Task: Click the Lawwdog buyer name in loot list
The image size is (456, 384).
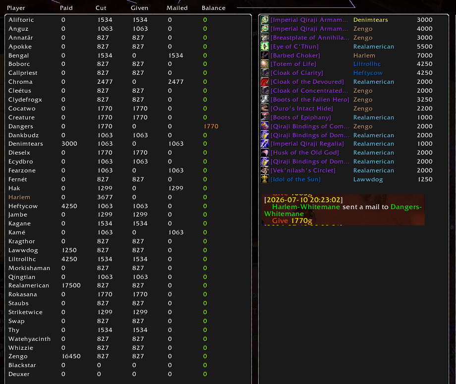Action: click(368, 180)
